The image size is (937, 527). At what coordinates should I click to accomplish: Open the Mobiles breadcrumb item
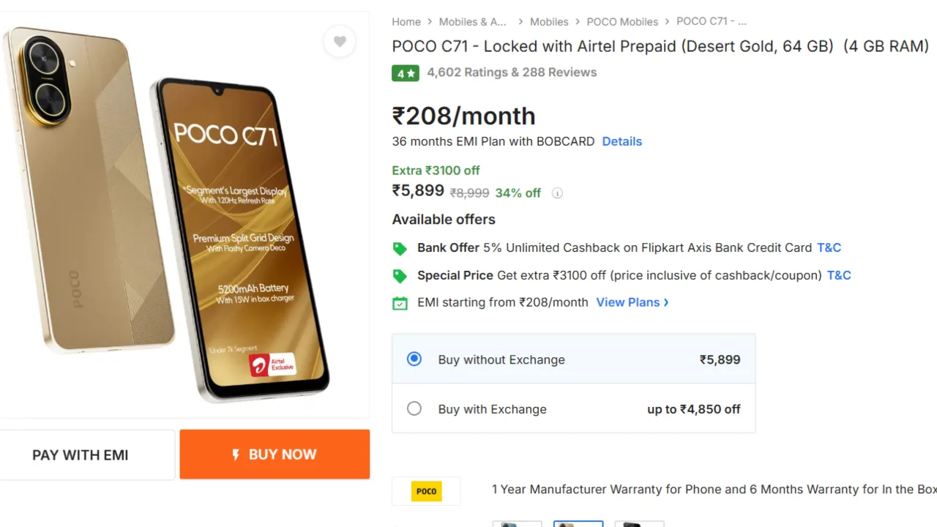click(549, 22)
